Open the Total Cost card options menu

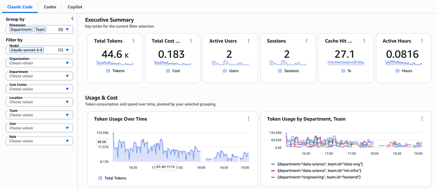191,41
